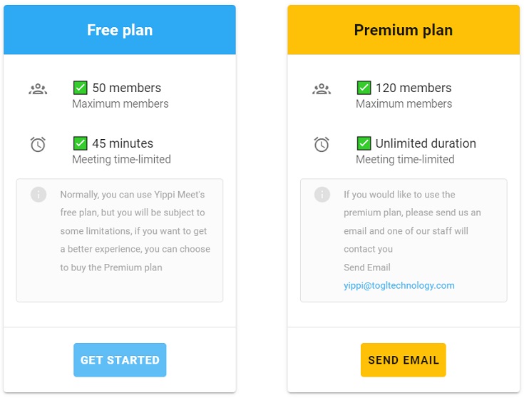Viewport: 524px width, 398px height.
Task: Click the Premium plan contact instructions text
Action: coord(412,222)
